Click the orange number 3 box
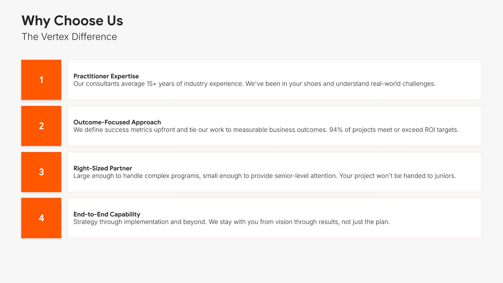Screen dimensions: 503x283 coord(41,172)
